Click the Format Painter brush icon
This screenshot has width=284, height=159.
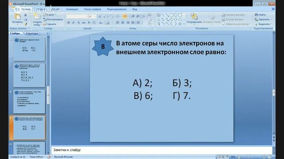[x=26, y=24]
